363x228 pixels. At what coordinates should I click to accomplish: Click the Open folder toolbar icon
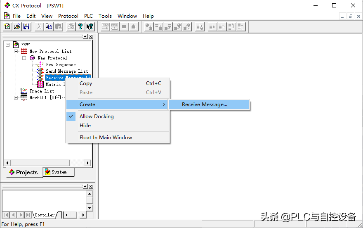pos(17,26)
